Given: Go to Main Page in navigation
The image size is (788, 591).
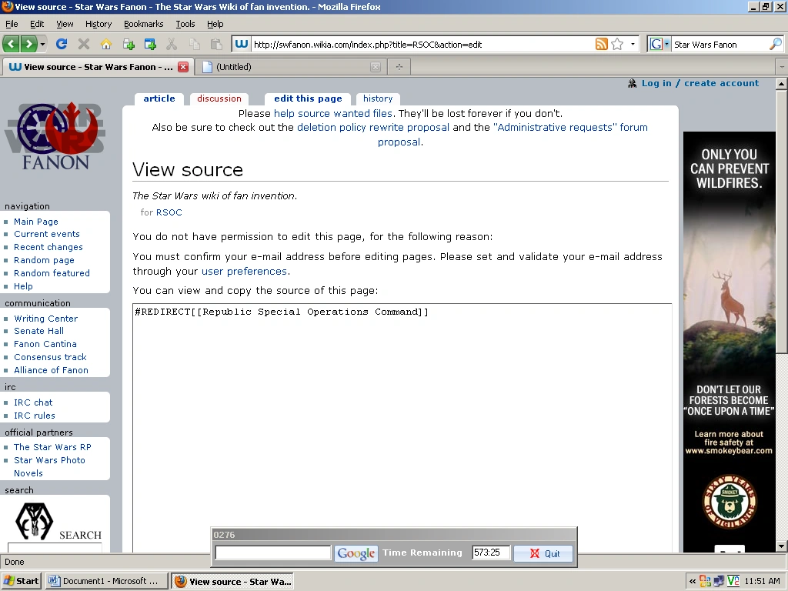Looking at the screenshot, I should (36, 222).
